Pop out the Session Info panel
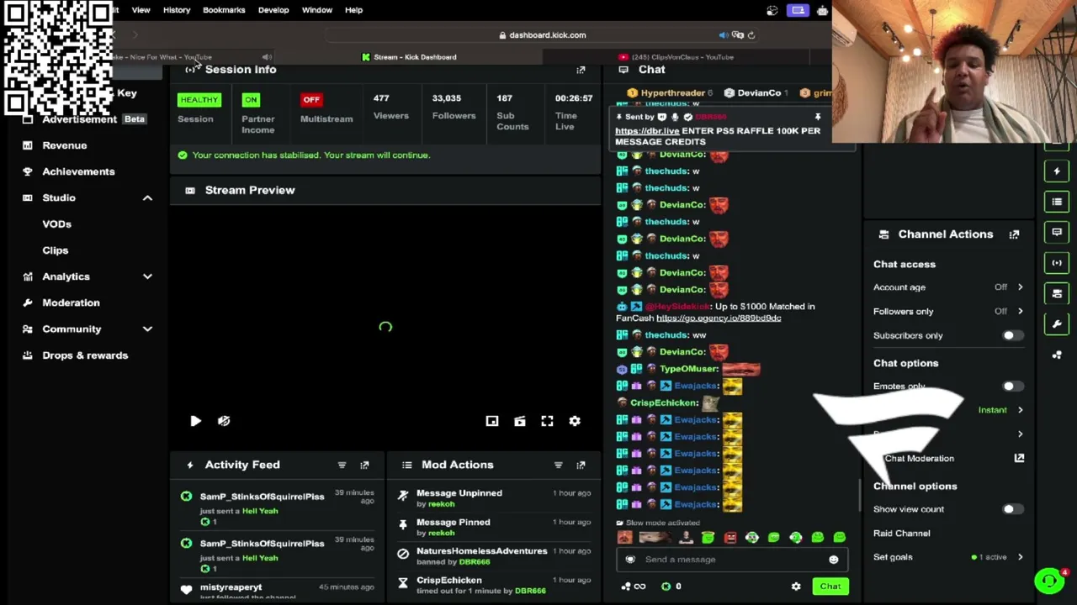1077x605 pixels. coord(581,70)
